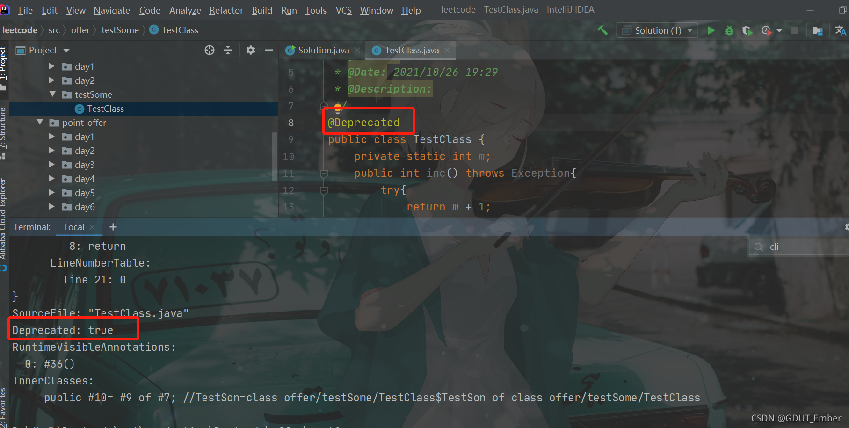This screenshot has height=428, width=849.
Task: Open the Navigate menu
Action: [x=112, y=10]
